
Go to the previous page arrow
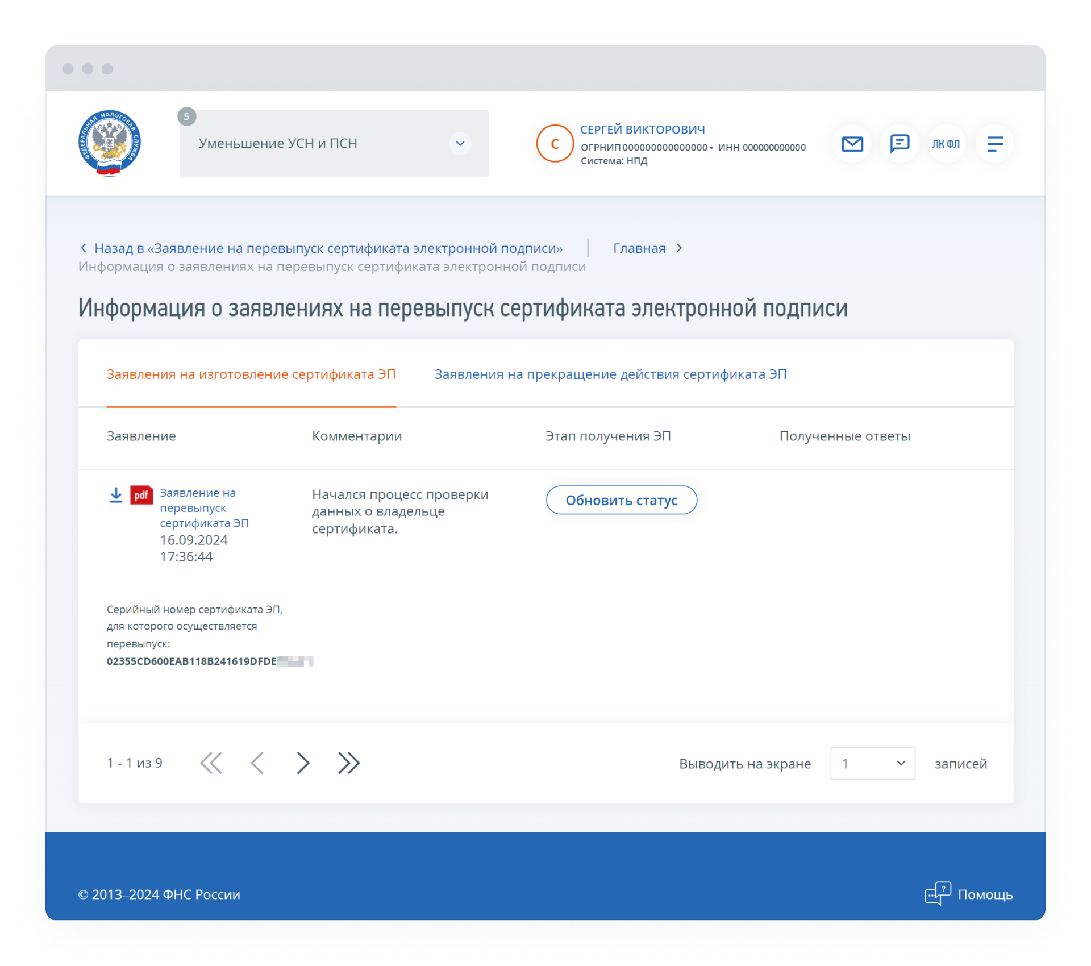coord(257,763)
